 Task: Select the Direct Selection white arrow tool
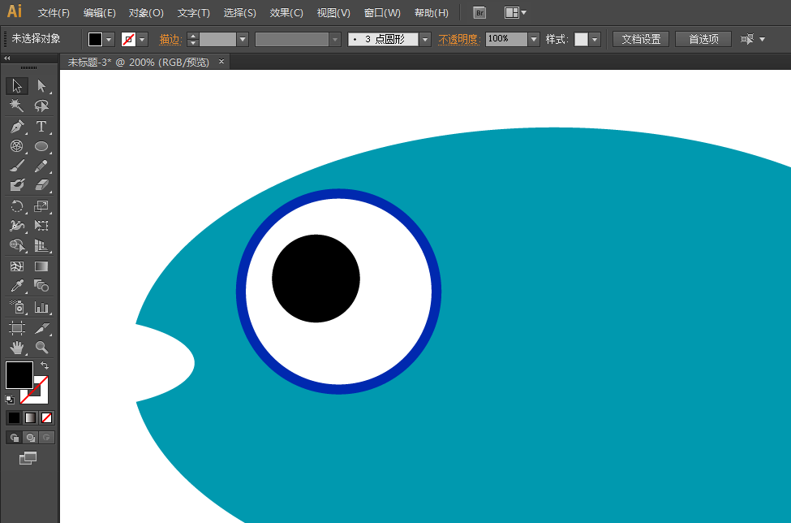pos(41,86)
